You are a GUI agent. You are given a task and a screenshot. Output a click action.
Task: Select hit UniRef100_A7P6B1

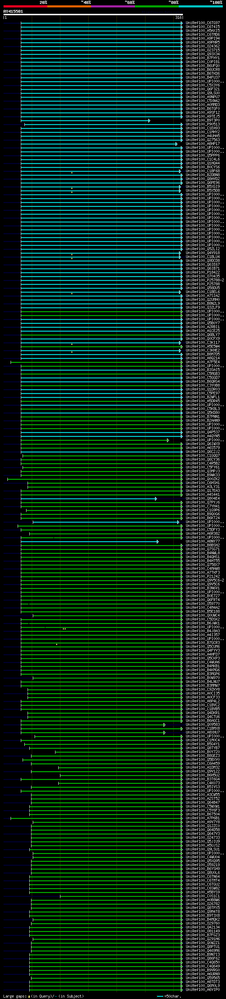(x=202, y=818)
